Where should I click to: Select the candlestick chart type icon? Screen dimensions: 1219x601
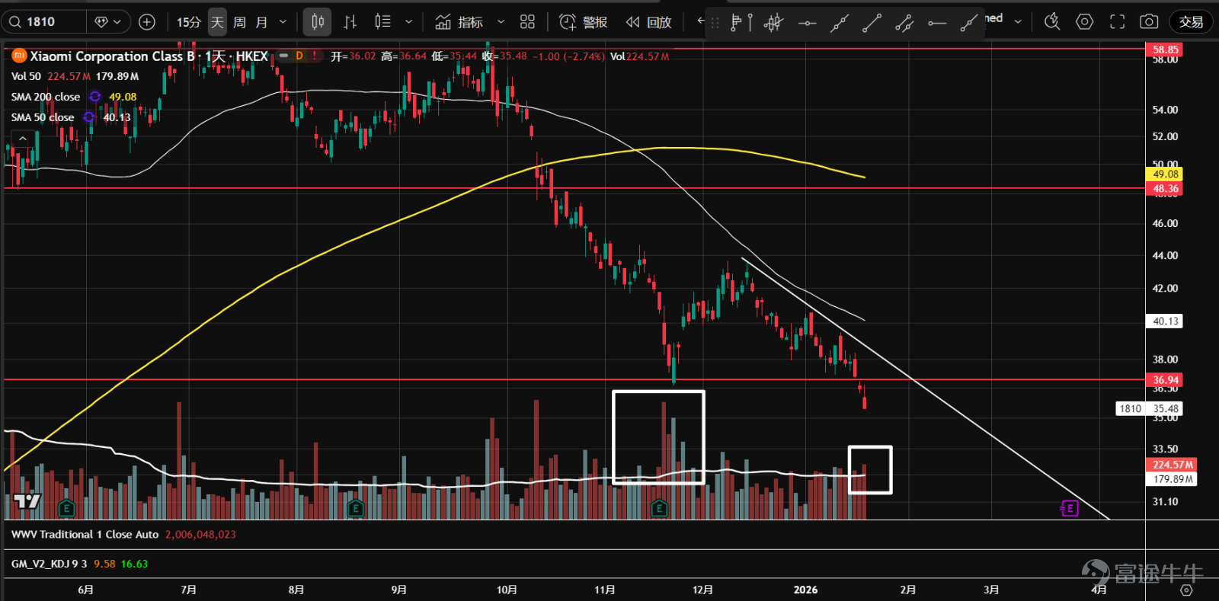coord(318,22)
